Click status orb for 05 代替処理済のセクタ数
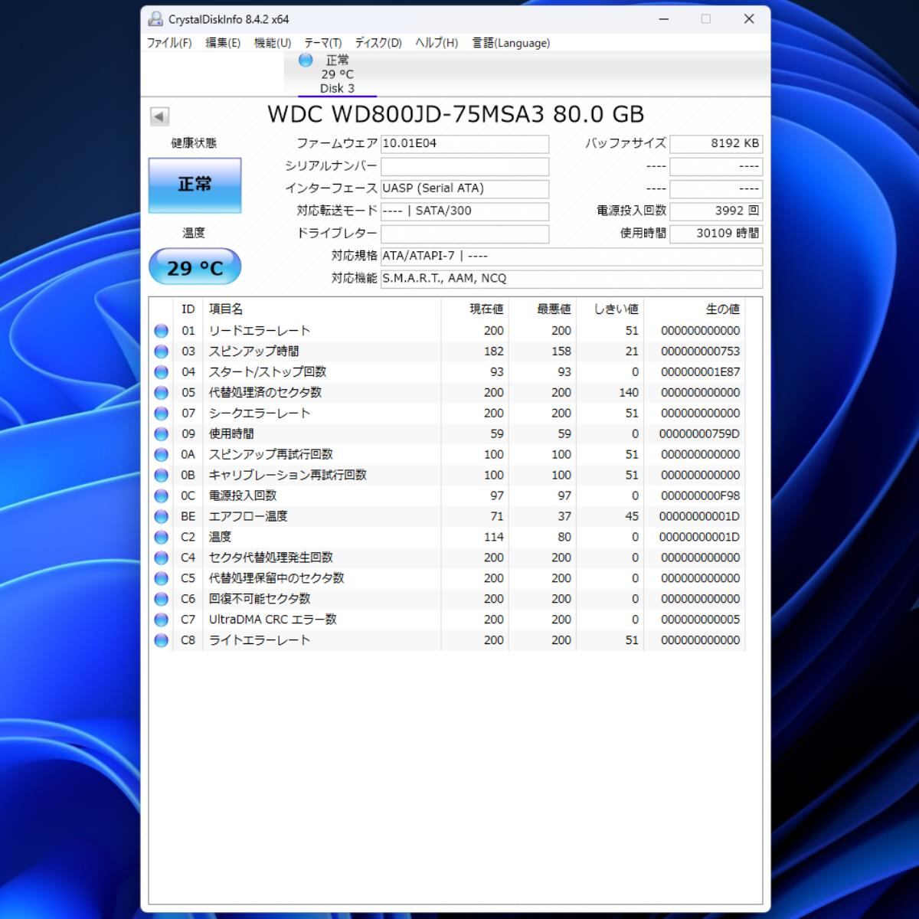919x919 pixels. 161,393
